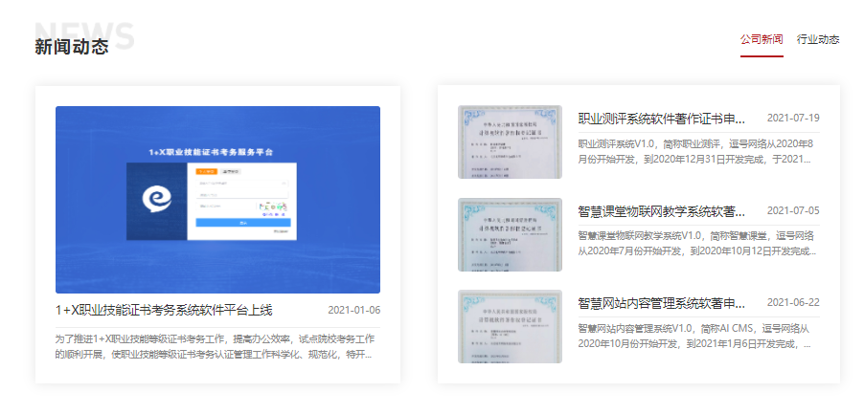Image resolution: width=864 pixels, height=414 pixels.
Task: Open the 职业测评系统软件著作证书 news title
Action: (661, 119)
